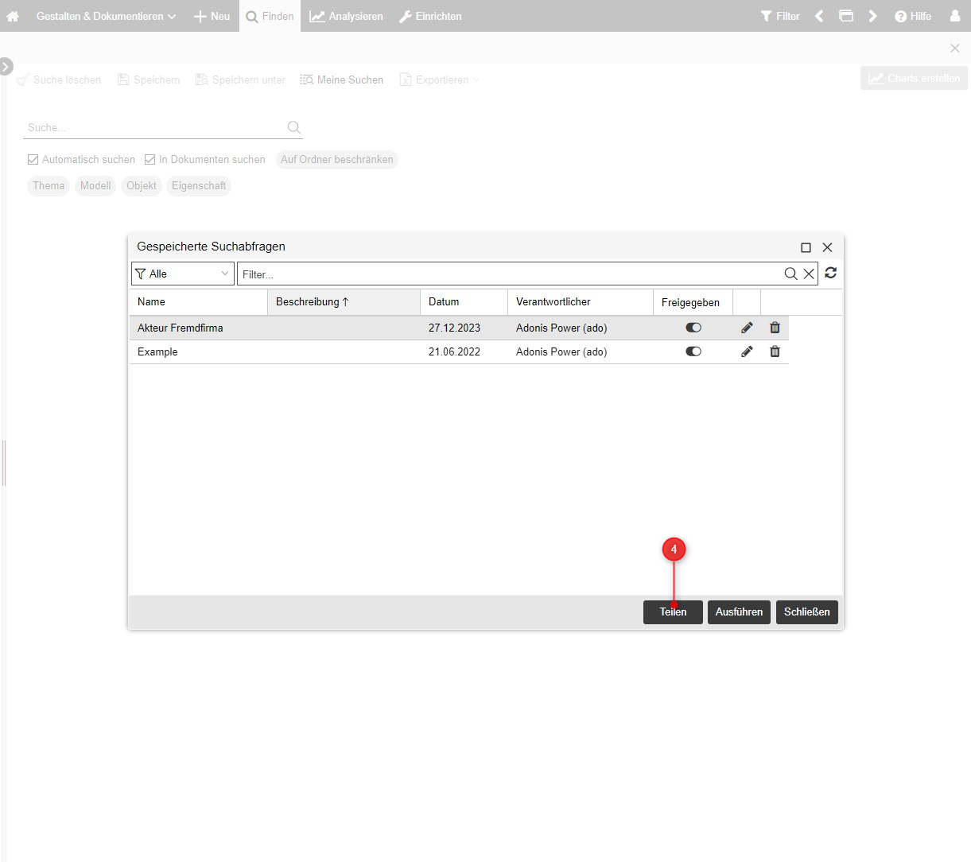971x862 pixels.
Task: Click the Teilen button
Action: pyautogui.click(x=673, y=612)
